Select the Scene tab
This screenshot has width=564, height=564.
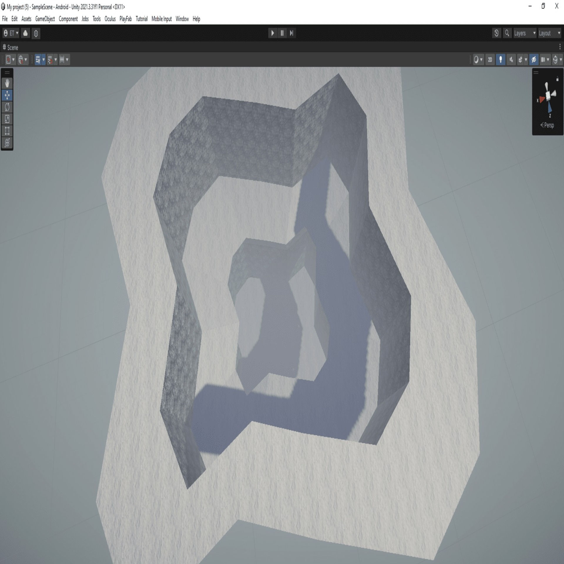(11, 47)
